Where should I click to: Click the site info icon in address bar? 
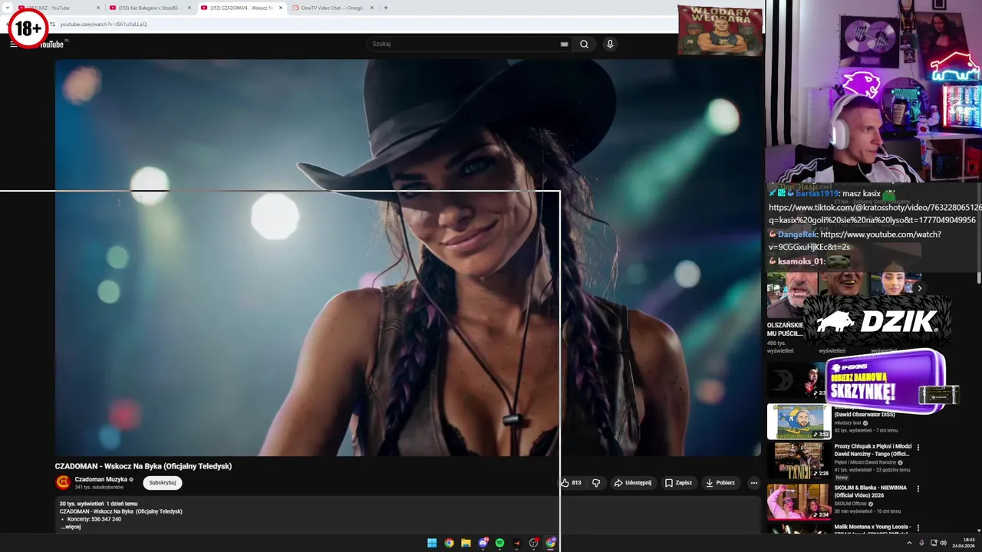click(x=52, y=24)
